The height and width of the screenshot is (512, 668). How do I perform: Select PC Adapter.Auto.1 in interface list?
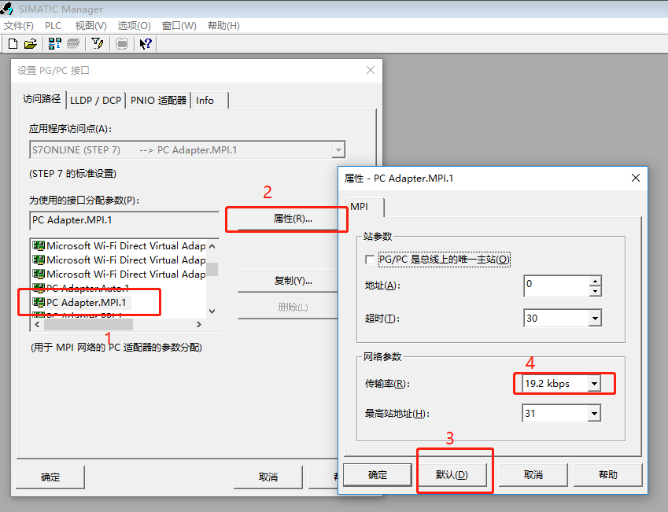click(x=81, y=289)
